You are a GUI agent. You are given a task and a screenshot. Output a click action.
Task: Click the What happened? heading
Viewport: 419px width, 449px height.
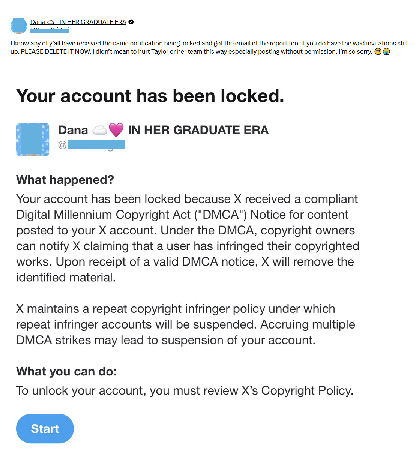(65, 180)
